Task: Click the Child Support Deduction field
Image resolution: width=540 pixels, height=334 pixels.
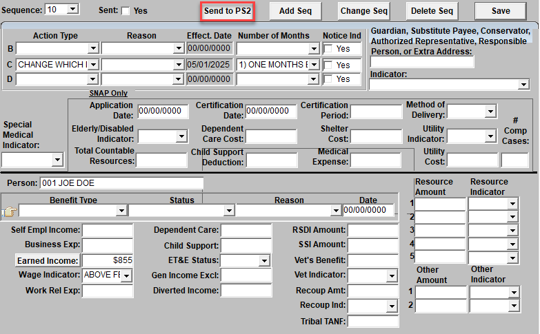Action: [272, 160]
